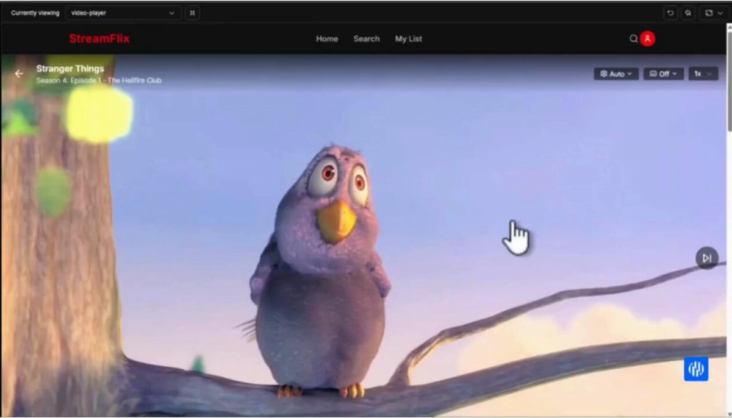The image size is (732, 418).
Task: Go back using the left arrow
Action: tap(19, 74)
